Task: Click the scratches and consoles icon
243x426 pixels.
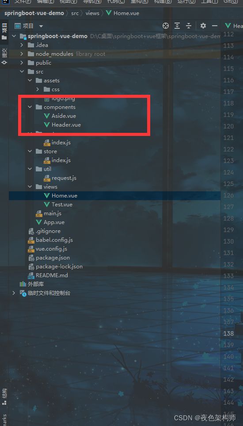Action: (x=23, y=293)
